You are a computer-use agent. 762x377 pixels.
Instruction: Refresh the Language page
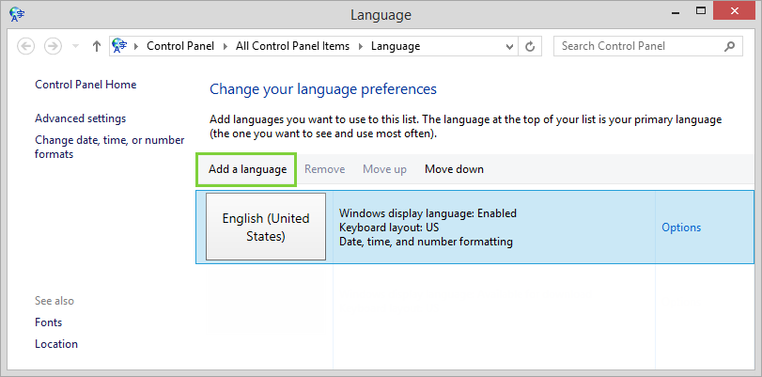(531, 46)
